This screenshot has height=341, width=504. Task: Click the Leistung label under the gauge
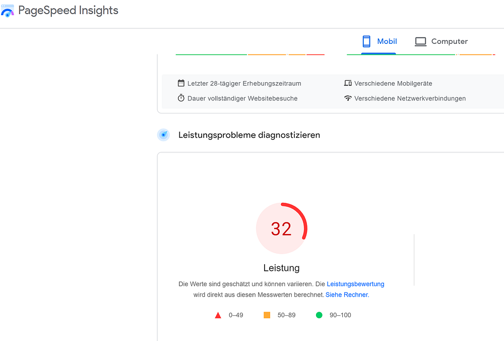(282, 268)
